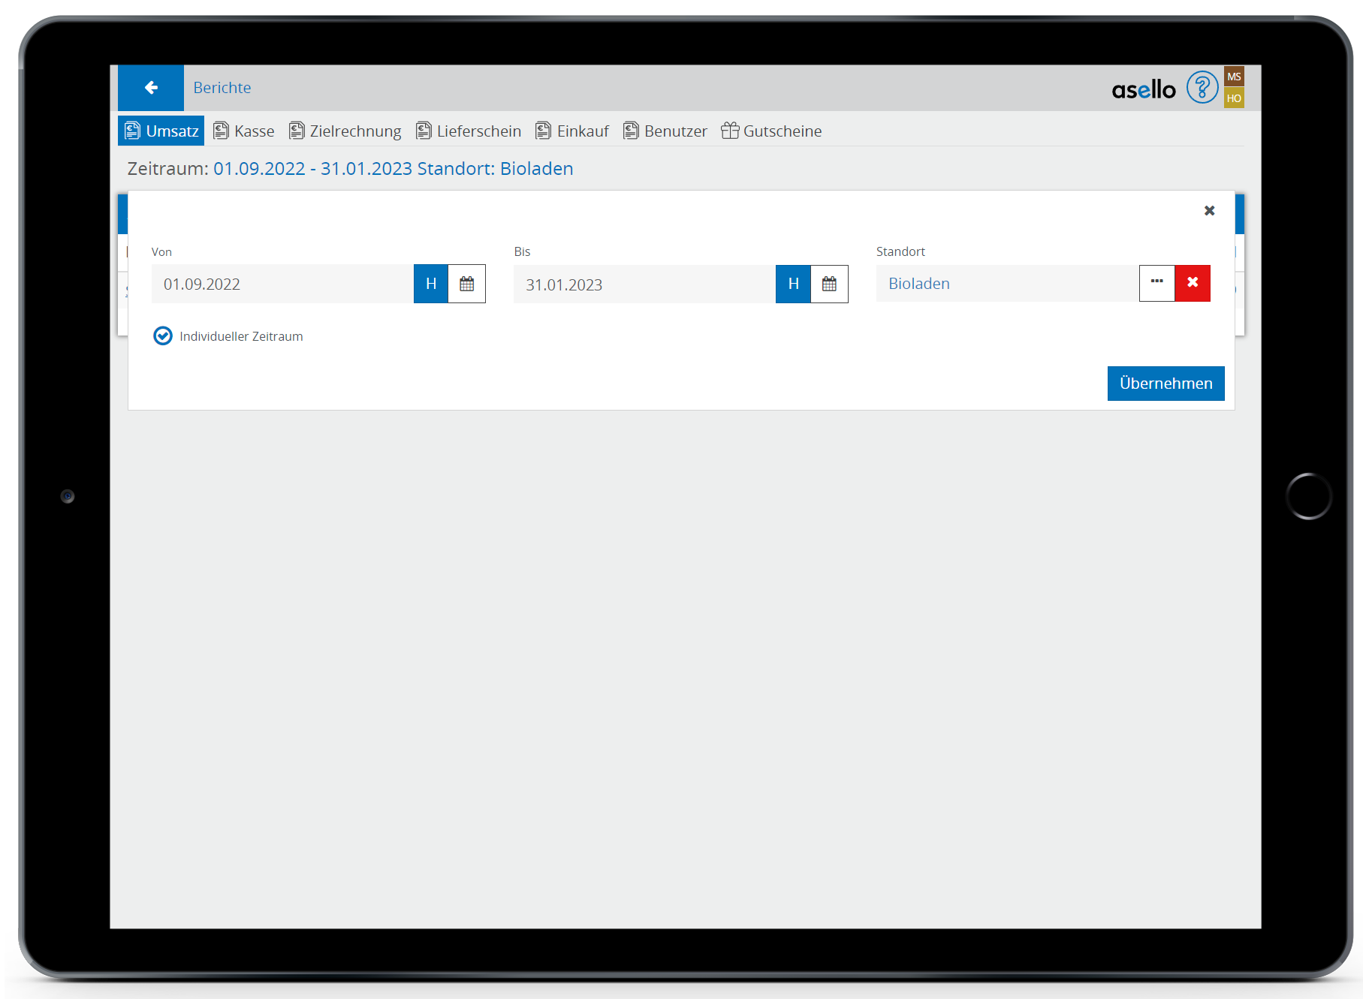Click the Übernehmen button
Screen dimensions: 1363x999
point(1165,384)
